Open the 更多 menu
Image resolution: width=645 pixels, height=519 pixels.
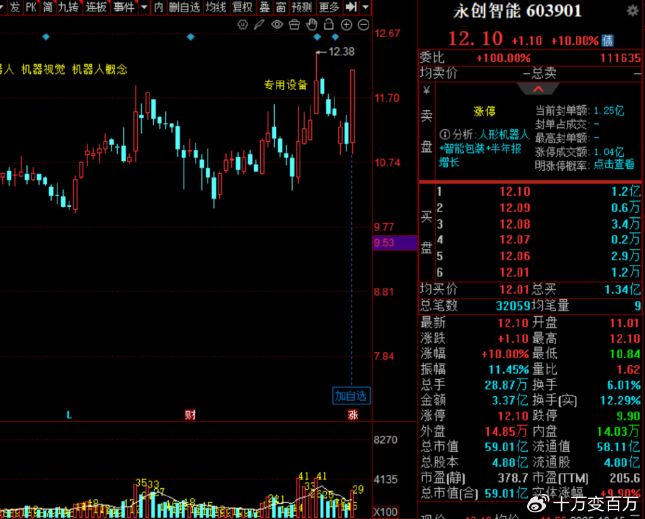click(x=329, y=7)
